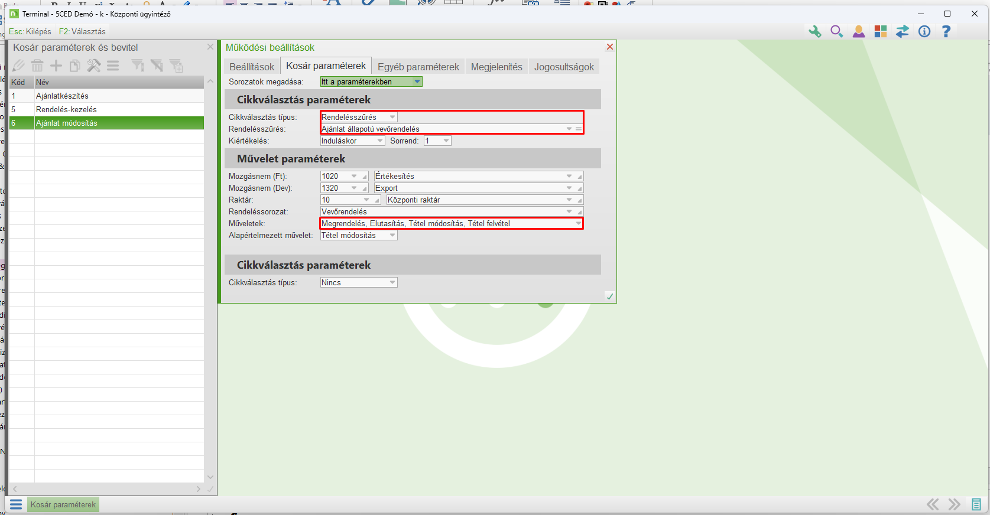990x515 pixels.
Task: Click the corner lookup triangle beside code 1020
Action: [x=365, y=177]
